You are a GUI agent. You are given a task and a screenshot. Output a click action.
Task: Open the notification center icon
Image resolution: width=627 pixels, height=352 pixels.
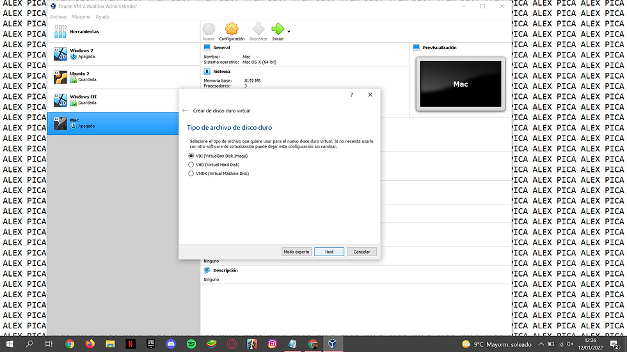(615, 344)
